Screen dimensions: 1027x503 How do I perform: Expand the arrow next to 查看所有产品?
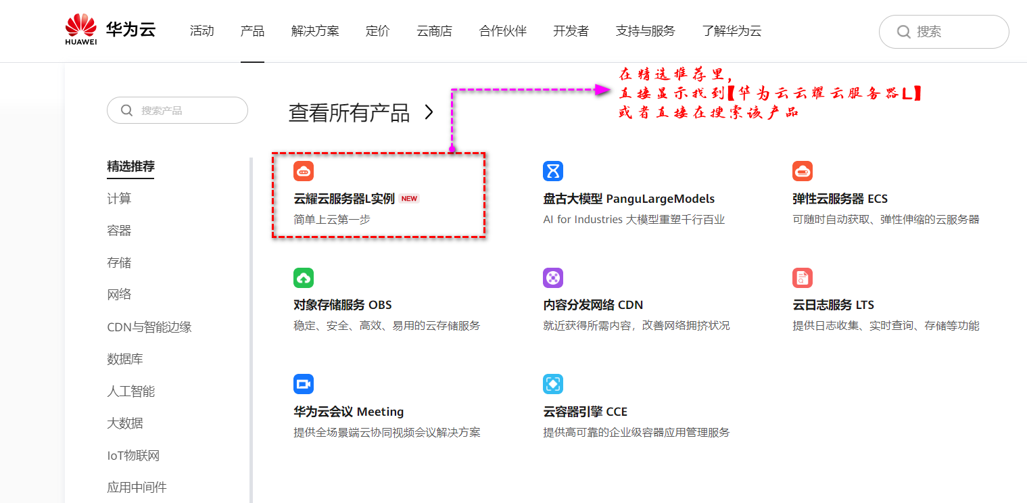click(429, 112)
